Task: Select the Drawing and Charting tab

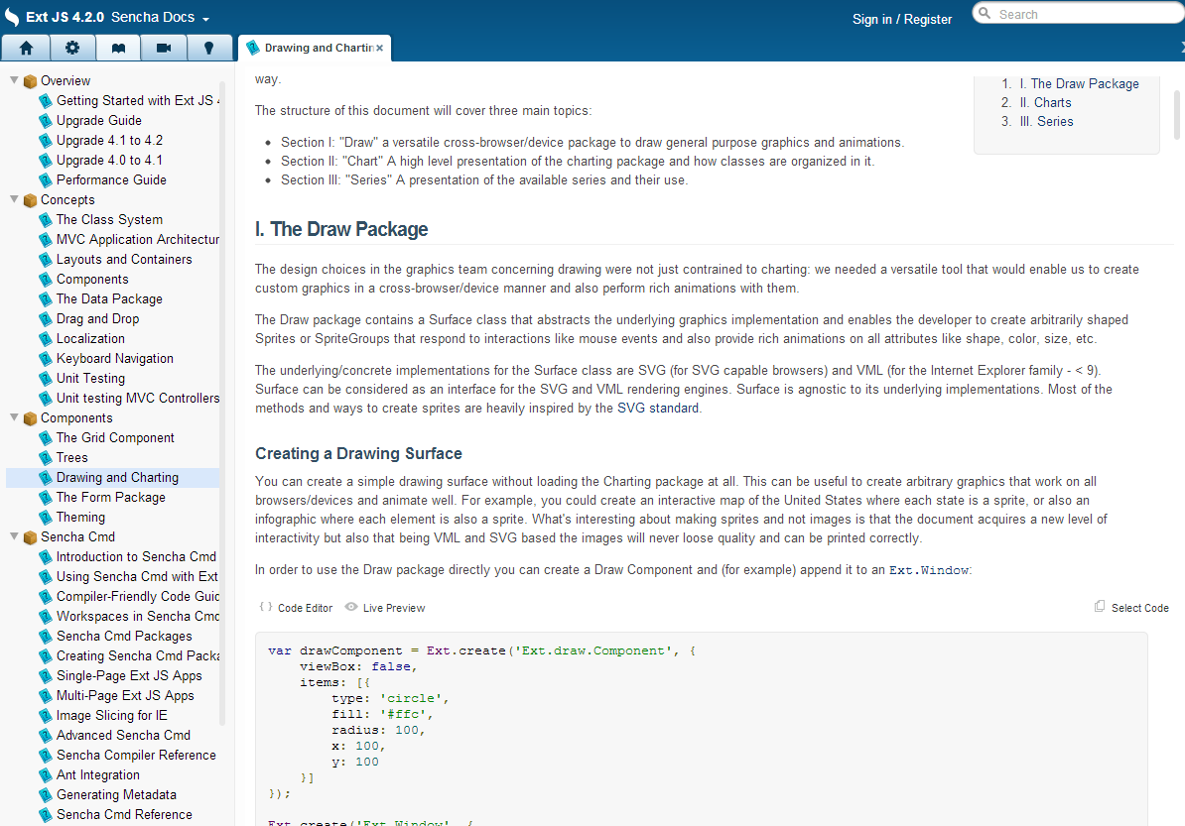Action: click(311, 47)
